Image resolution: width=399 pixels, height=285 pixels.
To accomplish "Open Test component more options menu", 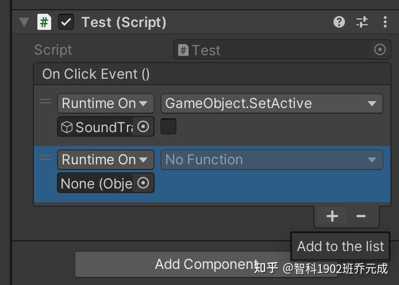I will [x=385, y=22].
